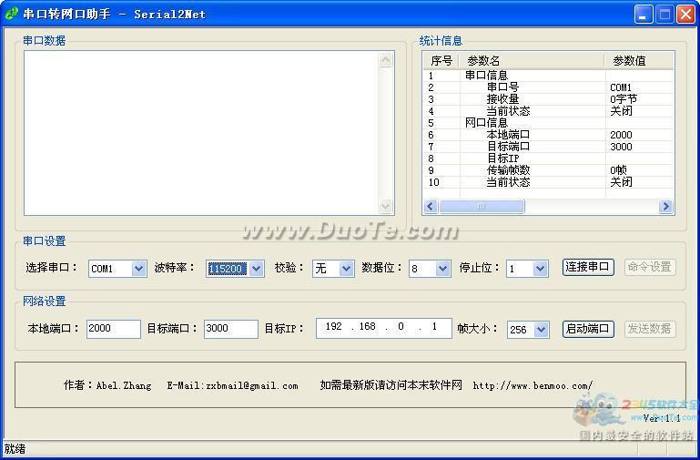Click the 就绪 status bar text

pos(15,449)
